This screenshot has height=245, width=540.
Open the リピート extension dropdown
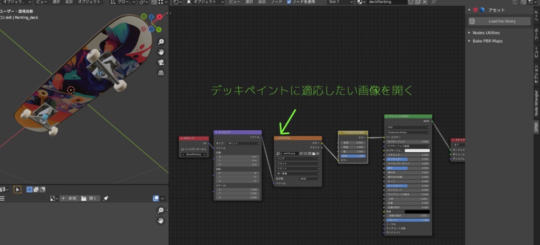click(298, 169)
